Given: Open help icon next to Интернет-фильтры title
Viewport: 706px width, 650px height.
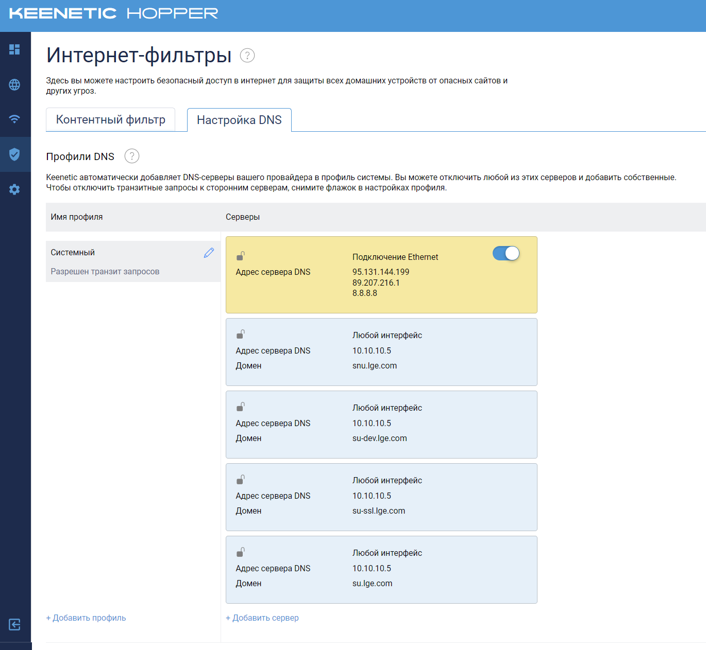Looking at the screenshot, I should tap(247, 56).
